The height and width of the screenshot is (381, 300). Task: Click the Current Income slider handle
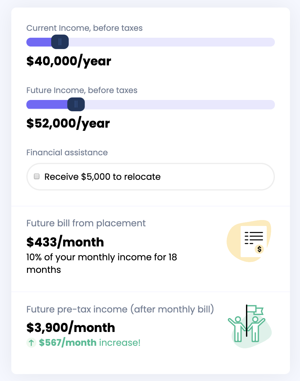coord(60,42)
